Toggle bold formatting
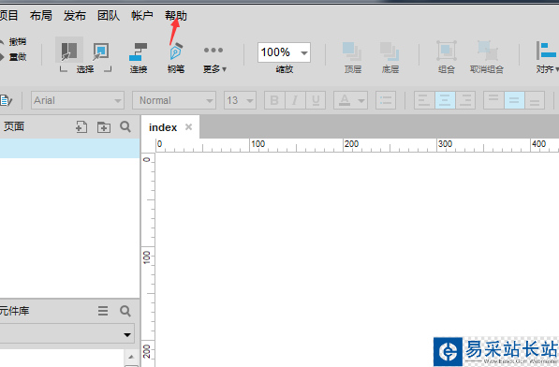 [x=274, y=100]
